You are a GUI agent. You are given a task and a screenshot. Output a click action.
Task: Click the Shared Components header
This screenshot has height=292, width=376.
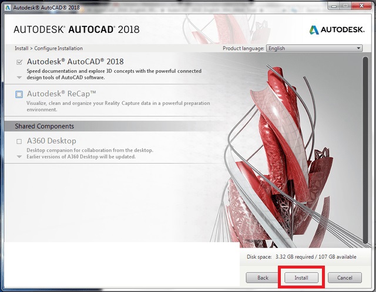click(x=45, y=126)
